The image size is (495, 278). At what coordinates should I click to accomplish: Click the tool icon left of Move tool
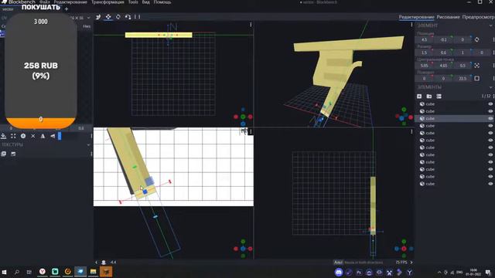point(98,17)
